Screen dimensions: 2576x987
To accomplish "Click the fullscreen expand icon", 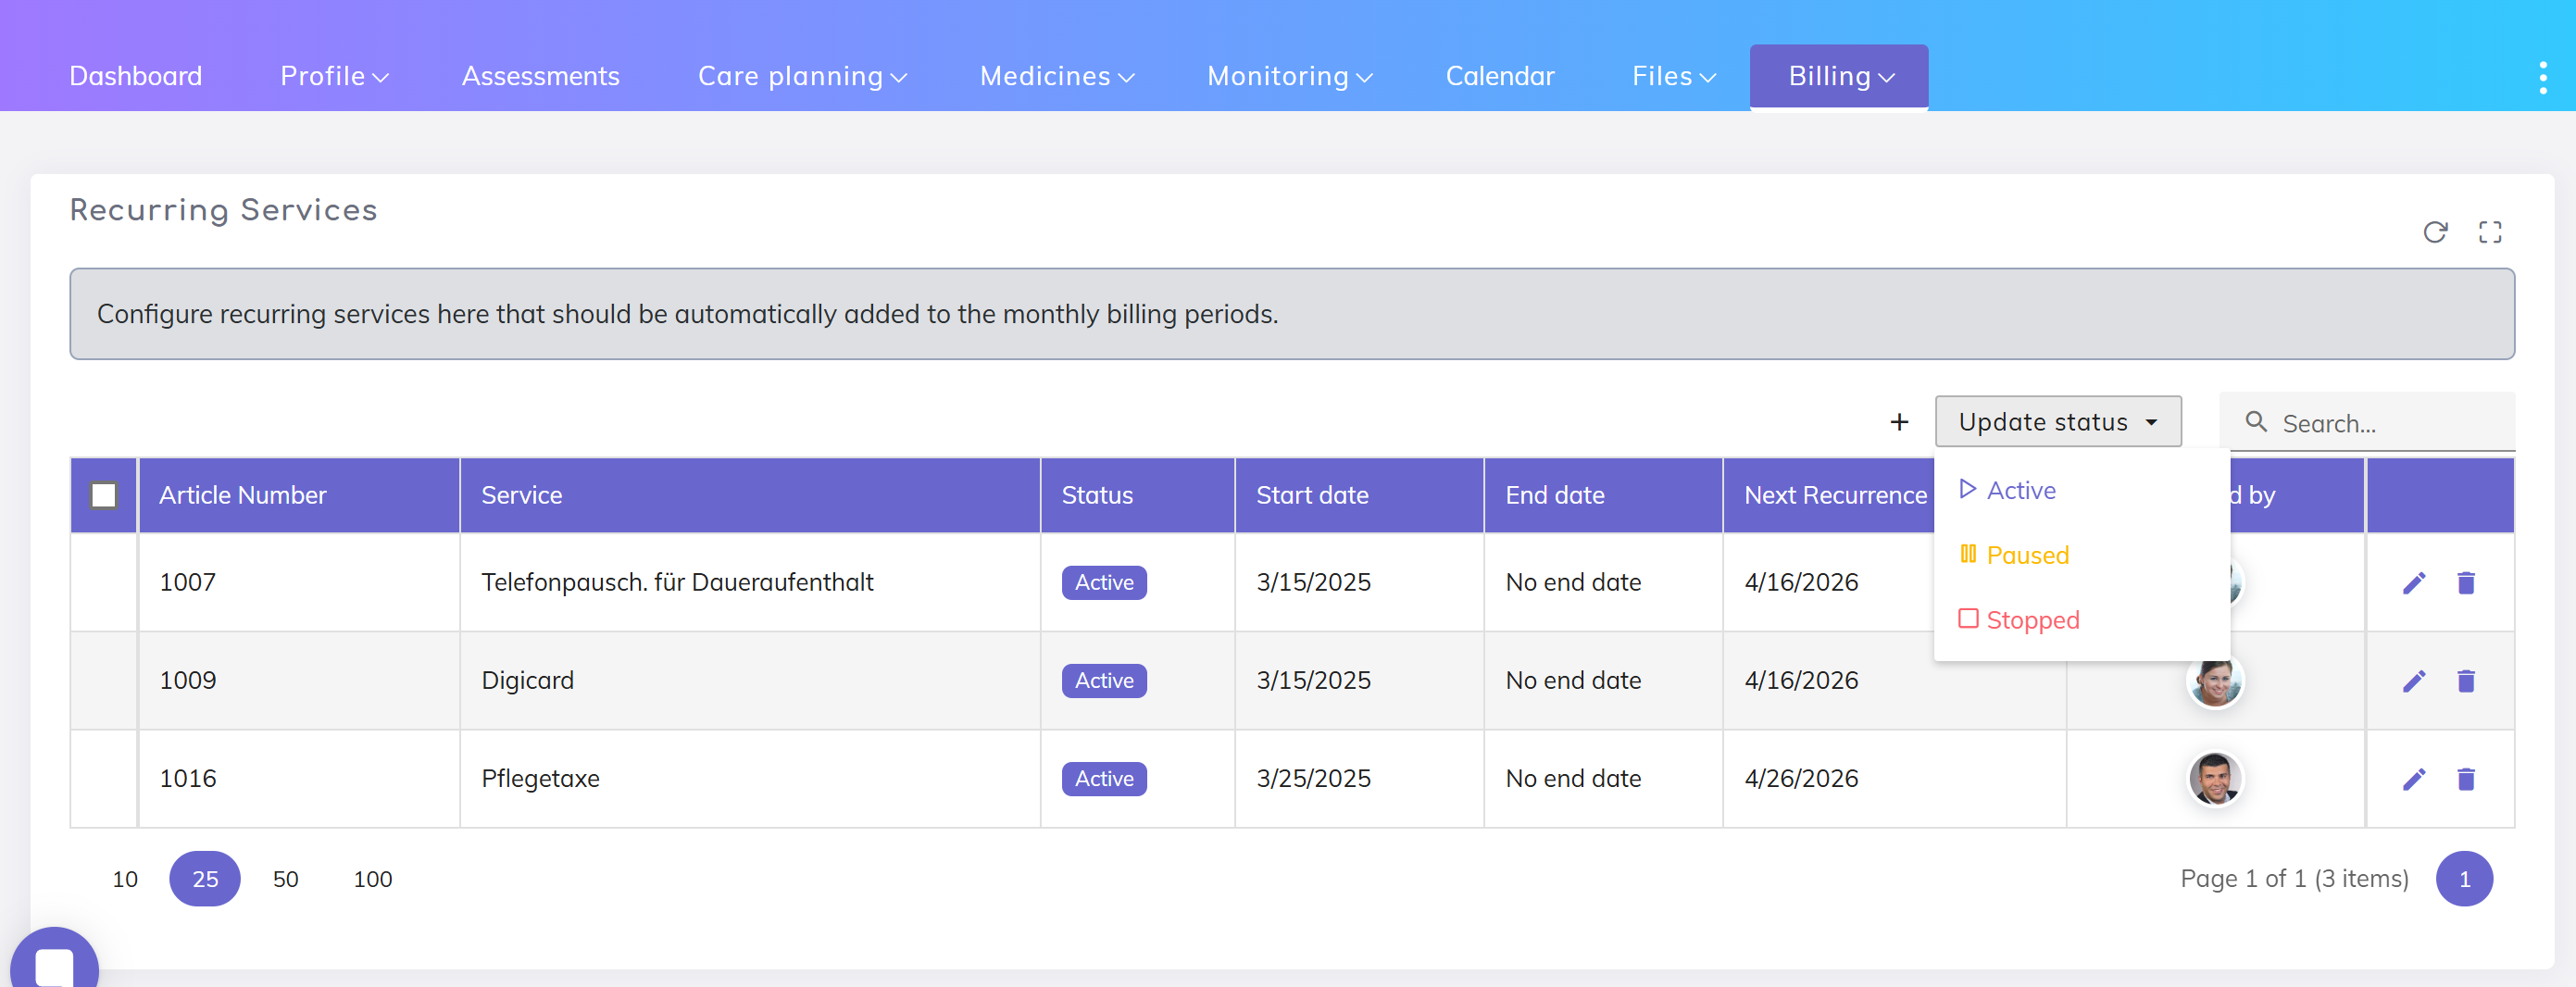I will coord(2489,232).
